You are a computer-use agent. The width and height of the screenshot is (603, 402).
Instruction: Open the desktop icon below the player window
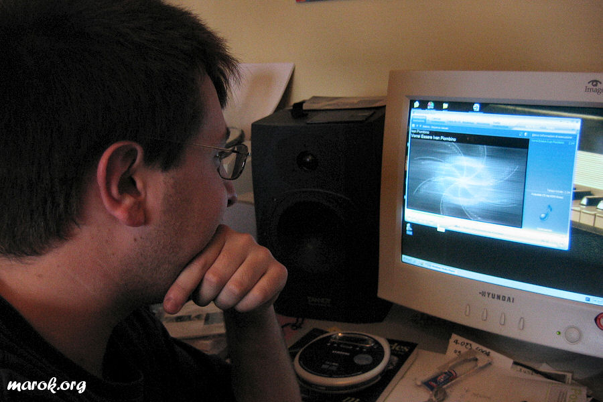[x=409, y=228]
